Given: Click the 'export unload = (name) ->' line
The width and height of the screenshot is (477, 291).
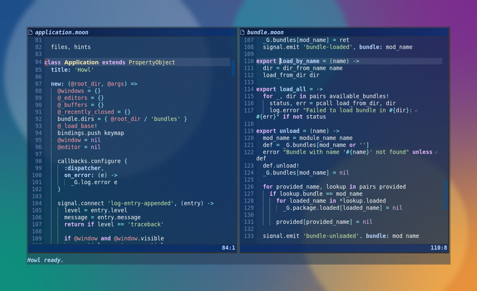Looking at the screenshot, I should coord(298,131).
